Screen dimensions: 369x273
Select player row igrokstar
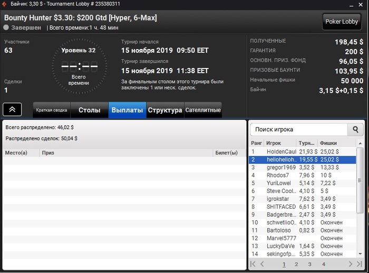(303, 199)
